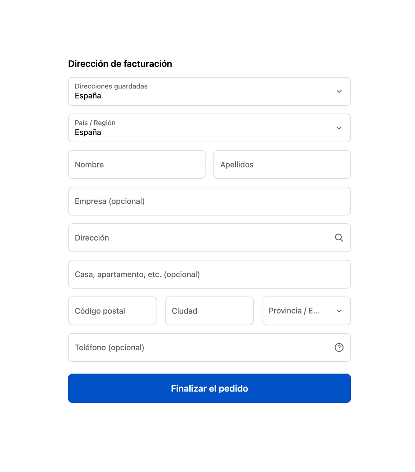This screenshot has height=472, width=415.
Task: Click the phone help question mark icon
Action: (339, 347)
